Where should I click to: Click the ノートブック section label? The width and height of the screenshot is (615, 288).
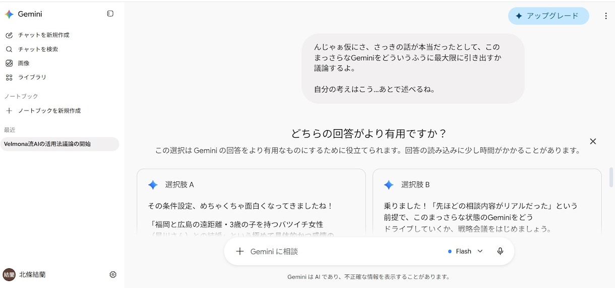click(x=21, y=96)
